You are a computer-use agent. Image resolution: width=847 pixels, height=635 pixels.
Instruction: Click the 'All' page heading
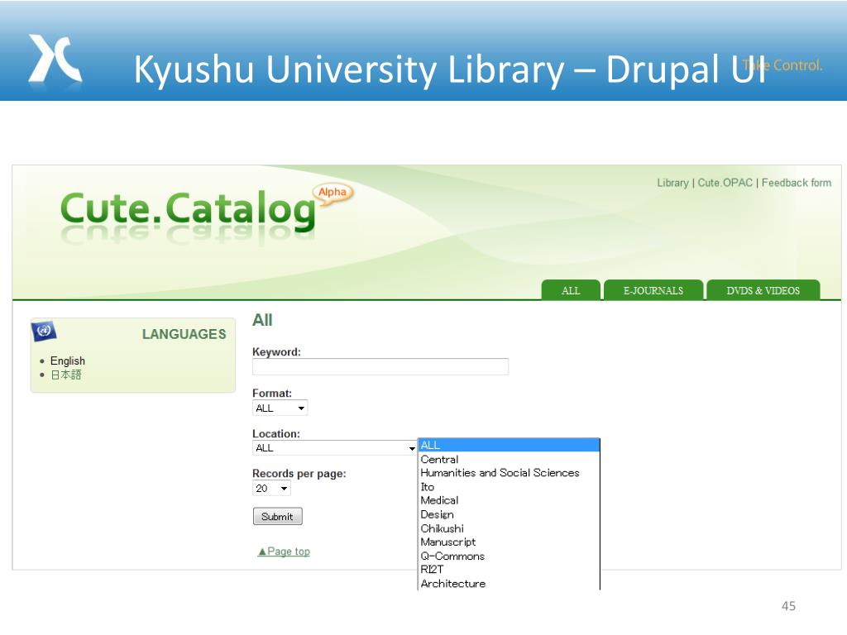pos(262,320)
